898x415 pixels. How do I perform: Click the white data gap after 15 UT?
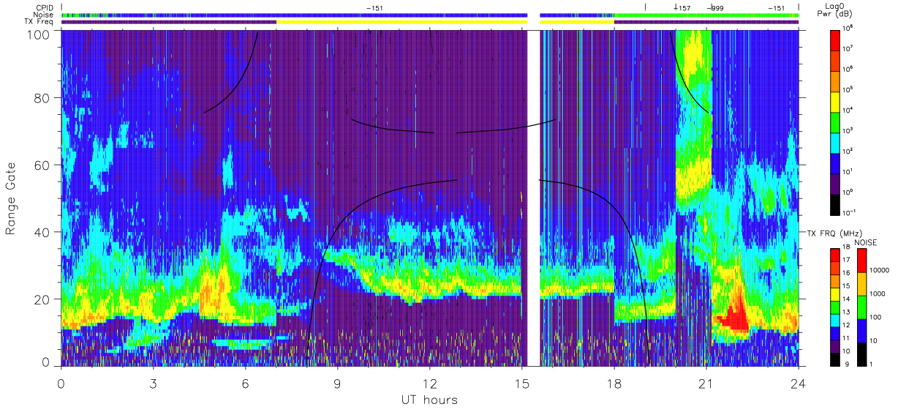tap(534, 198)
